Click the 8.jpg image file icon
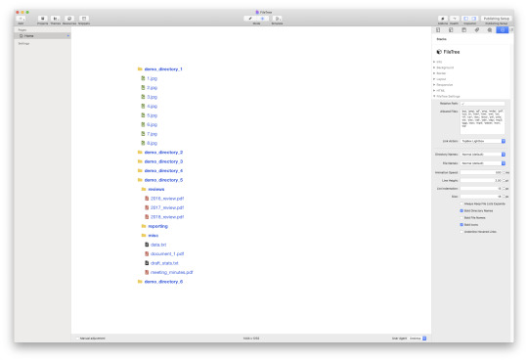The height and width of the screenshot is (361, 528). [x=143, y=143]
